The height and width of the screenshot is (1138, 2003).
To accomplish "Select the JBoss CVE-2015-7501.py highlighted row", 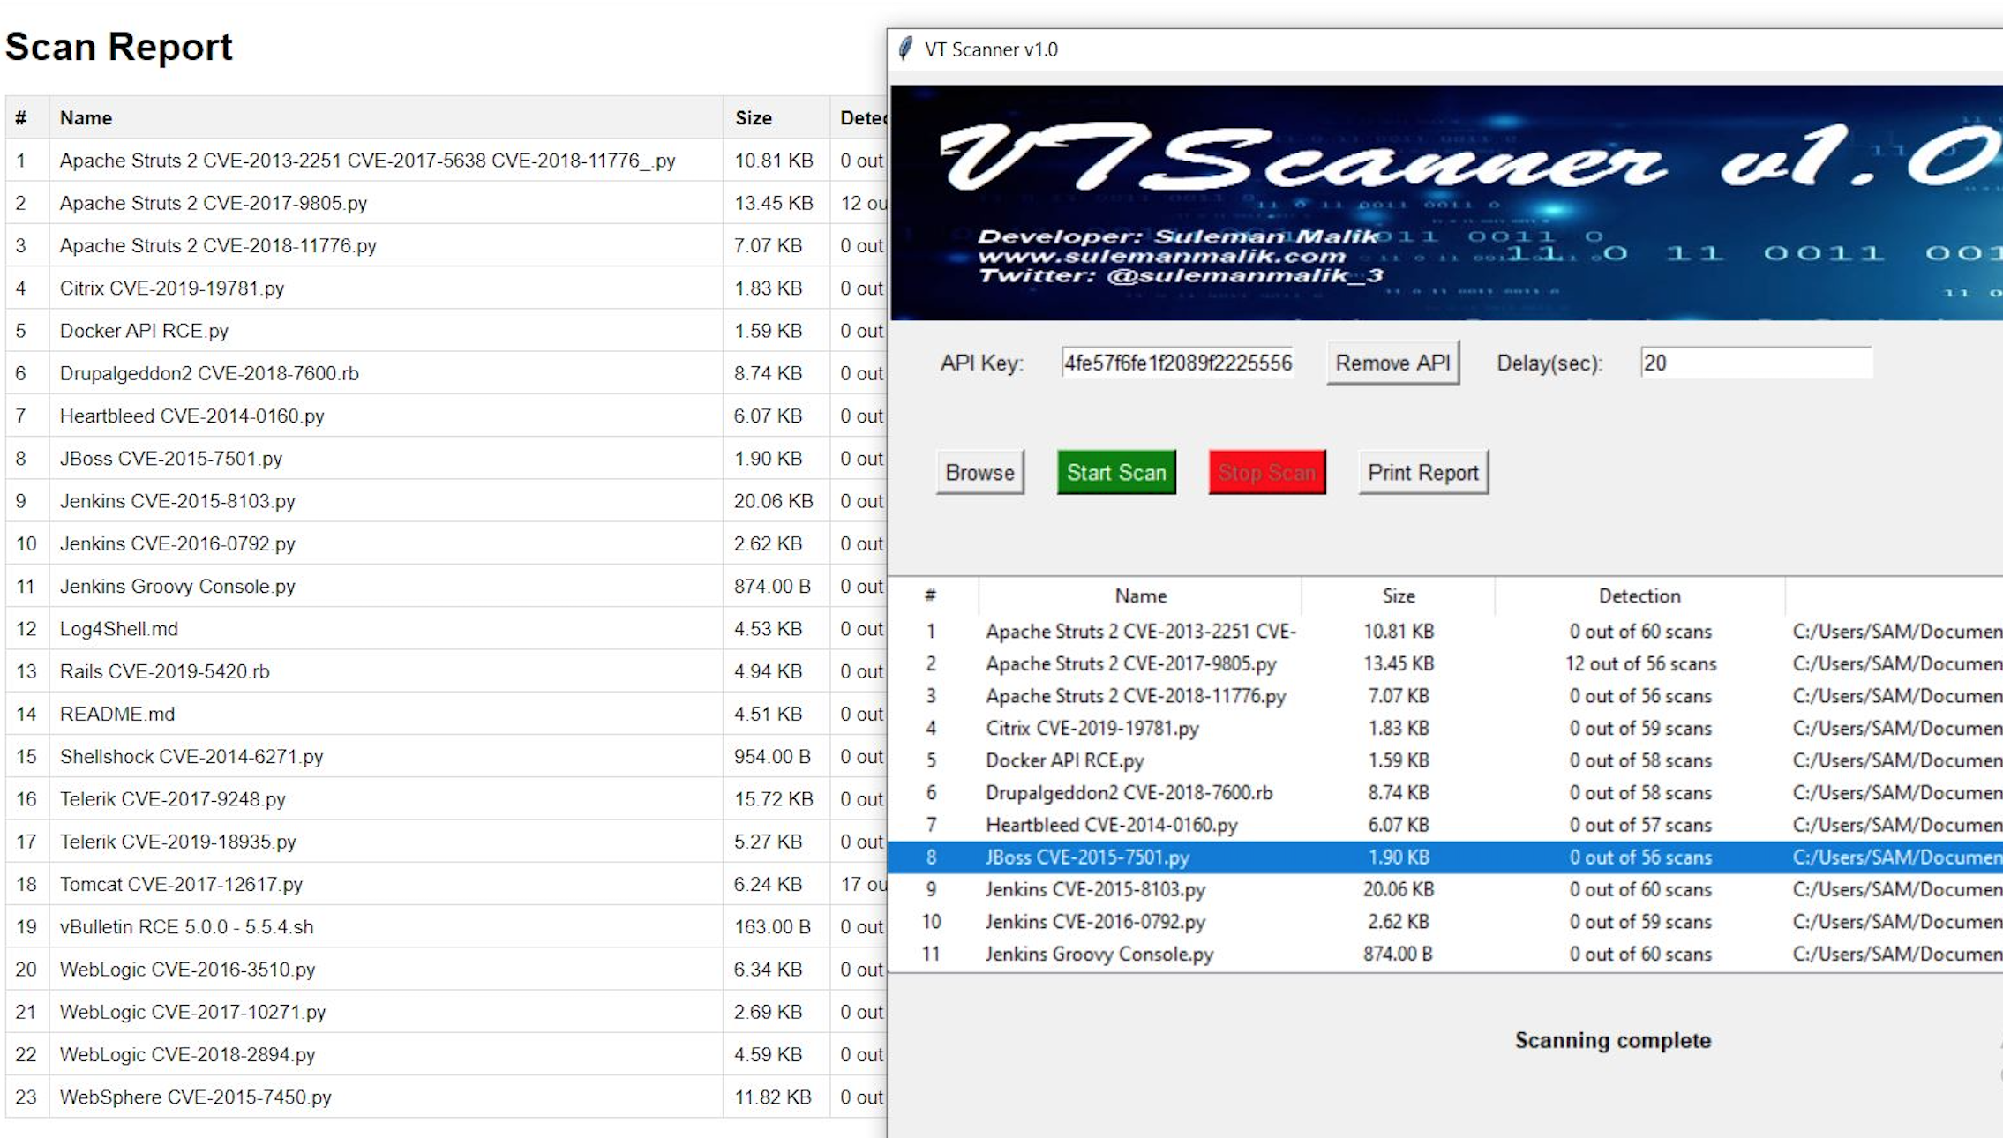I will (1087, 857).
